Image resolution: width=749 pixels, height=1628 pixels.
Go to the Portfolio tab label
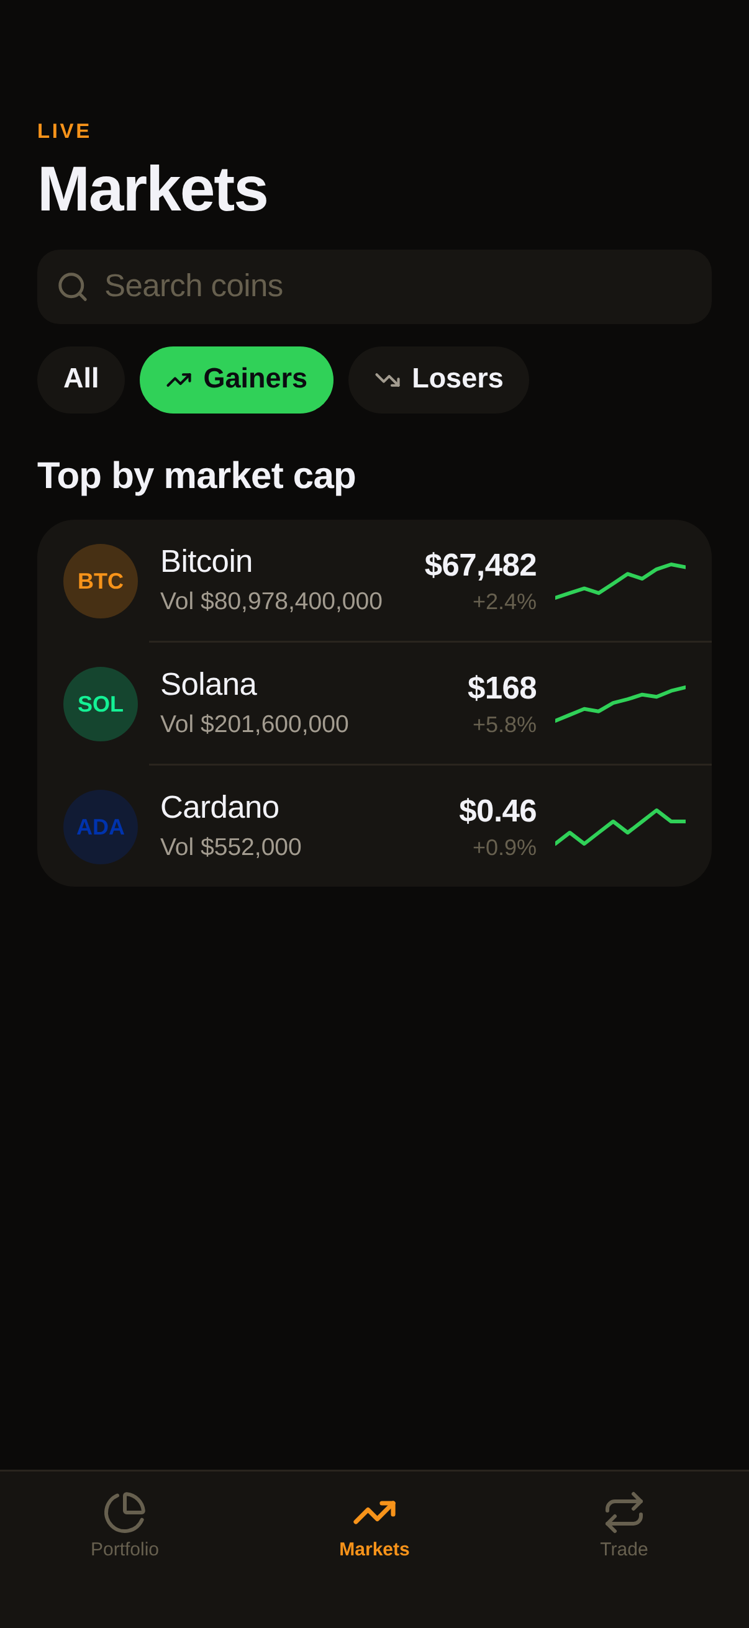pyautogui.click(x=124, y=1549)
